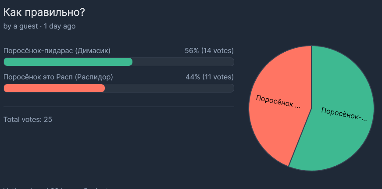
Task: Click the "Поросёнок ..." label inside red slice
Action: point(278,102)
